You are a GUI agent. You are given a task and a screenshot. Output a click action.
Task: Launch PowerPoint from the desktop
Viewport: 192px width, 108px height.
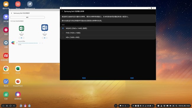coord(18,81)
